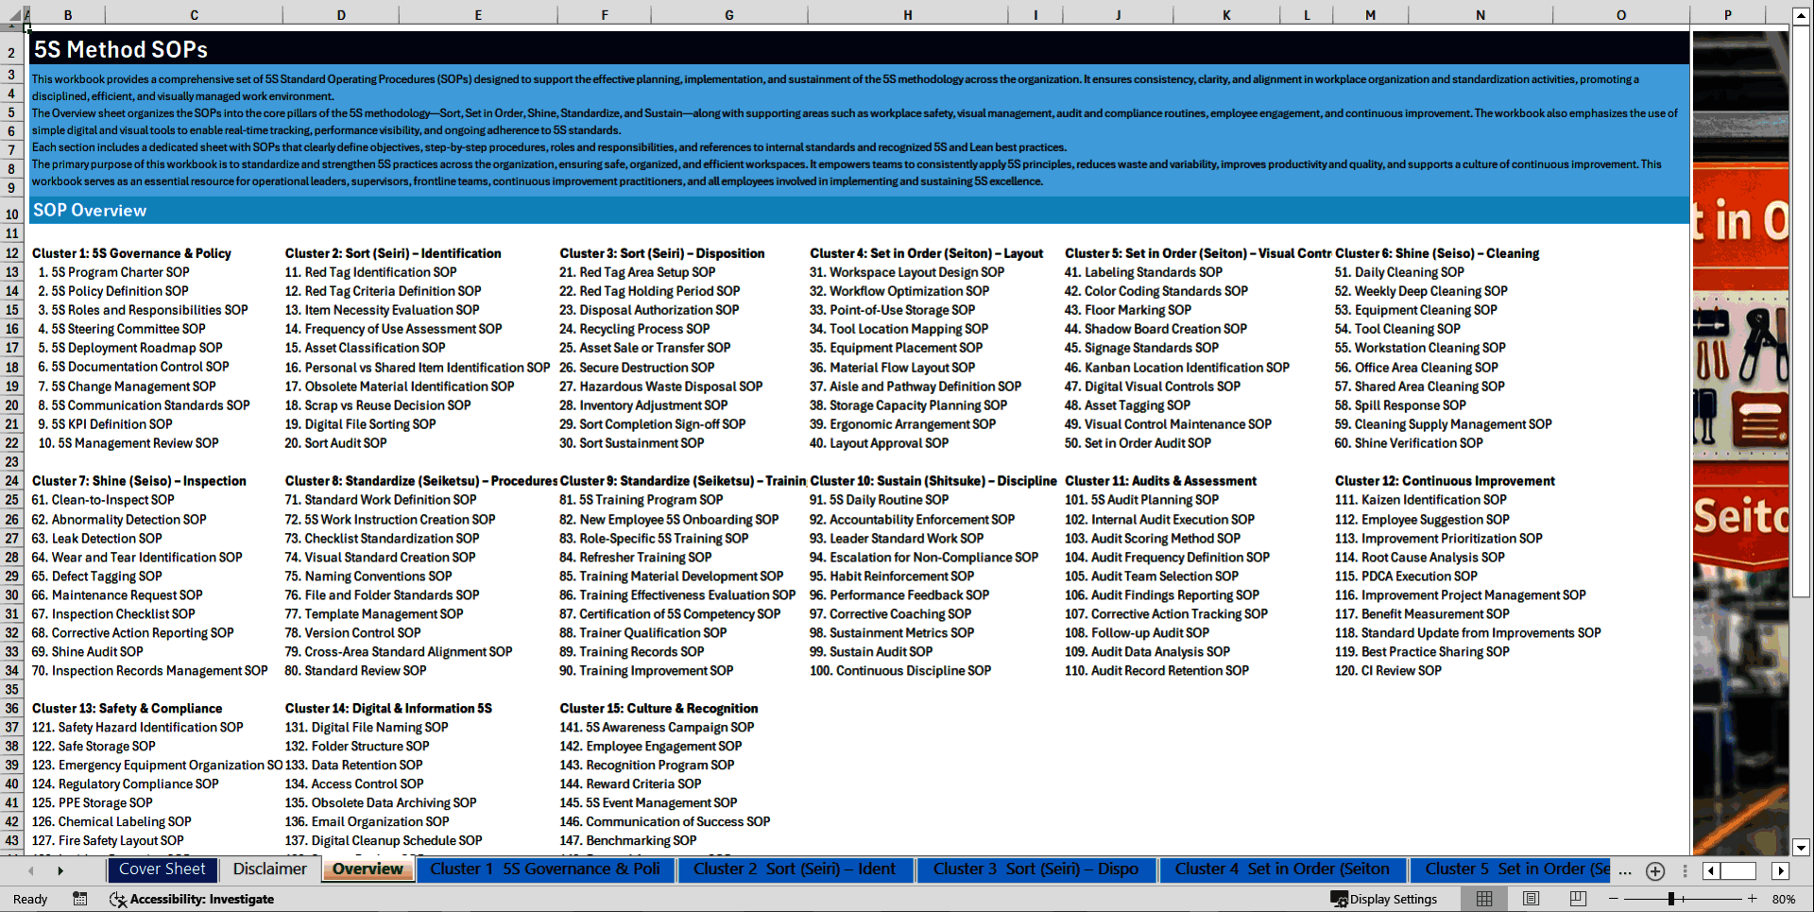Open the sheet list via the ellipsis button
Viewport: 1814px width, 912px height.
(x=1625, y=870)
